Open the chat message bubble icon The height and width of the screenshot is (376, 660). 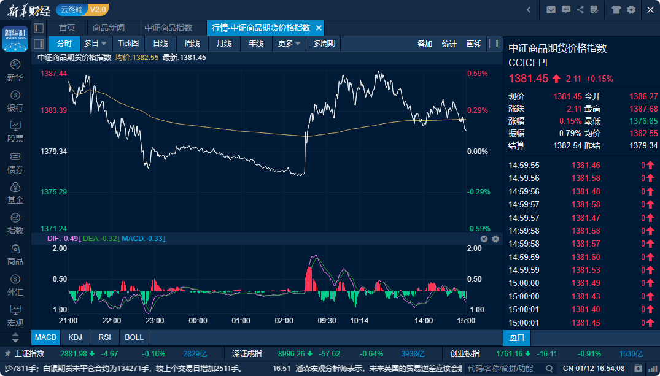(x=565, y=9)
